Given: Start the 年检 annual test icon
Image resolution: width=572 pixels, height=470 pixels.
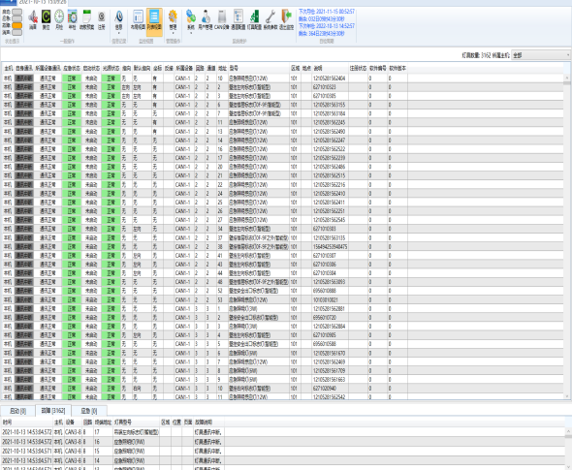Looking at the screenshot, I should tap(73, 20).
